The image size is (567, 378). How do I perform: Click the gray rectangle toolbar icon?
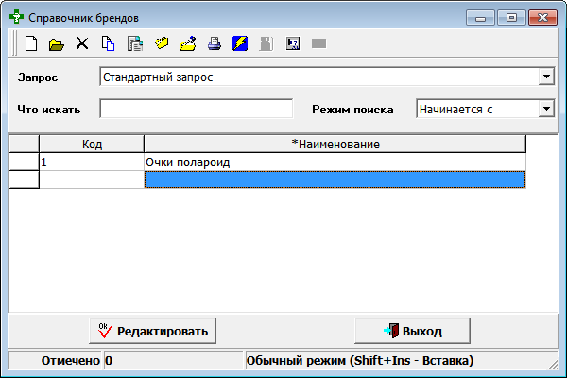tap(319, 43)
